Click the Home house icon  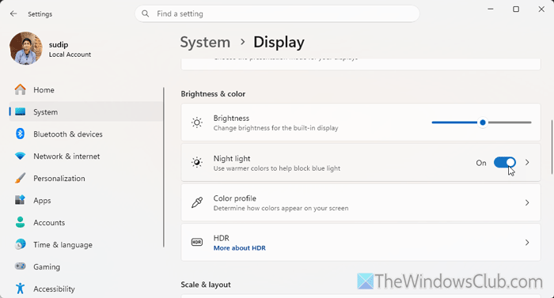(20, 89)
